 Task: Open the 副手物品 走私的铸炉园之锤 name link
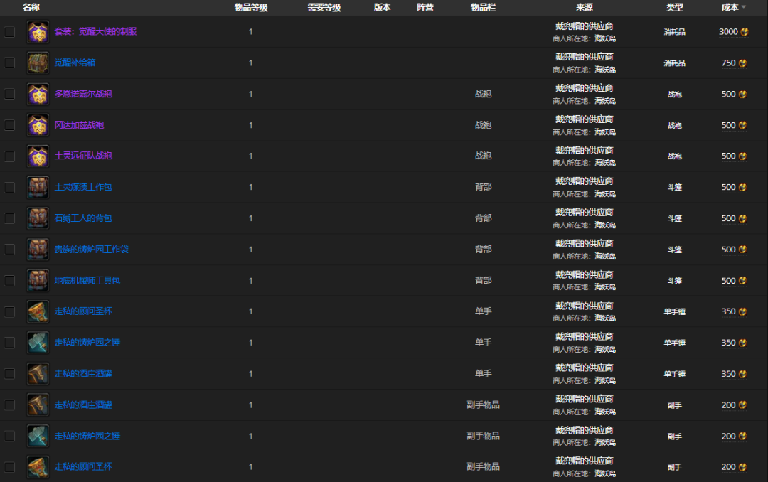click(87, 436)
